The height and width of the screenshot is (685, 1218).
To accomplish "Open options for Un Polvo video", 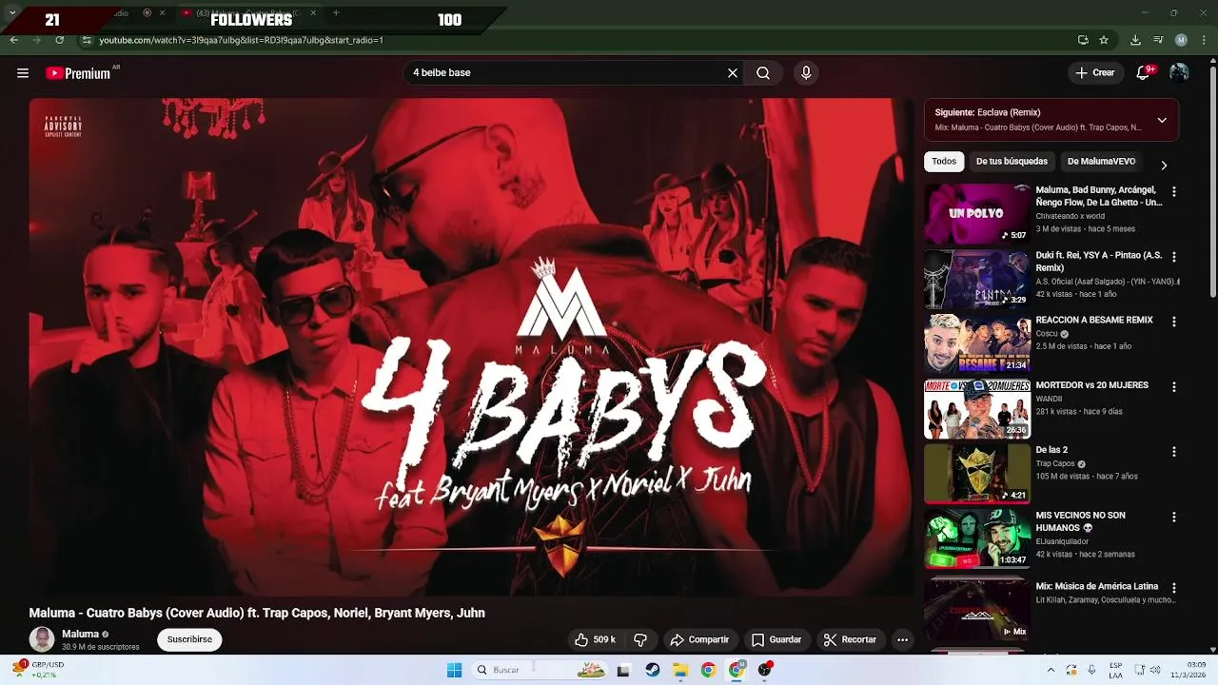I will (x=1173, y=191).
